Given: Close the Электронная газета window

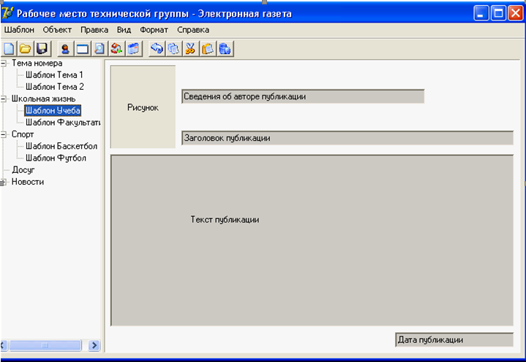Looking at the screenshot, I should point(516,13).
